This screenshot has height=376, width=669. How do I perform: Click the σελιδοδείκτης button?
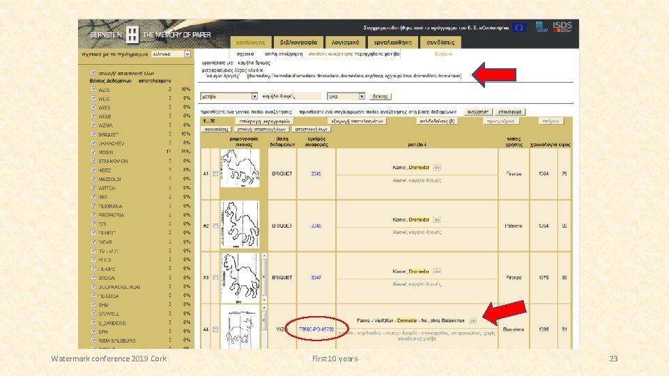tap(217, 130)
